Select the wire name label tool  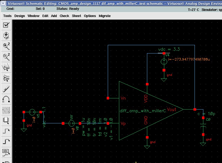[6, 152]
